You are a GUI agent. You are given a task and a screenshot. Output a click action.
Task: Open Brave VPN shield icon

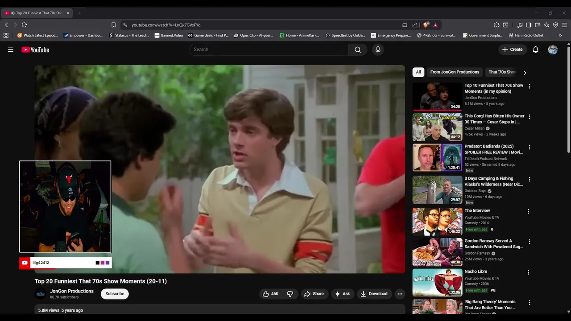coord(555,25)
